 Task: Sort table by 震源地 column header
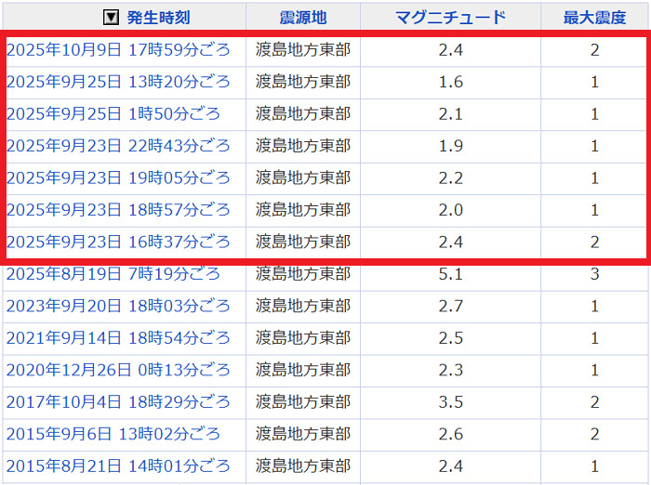(303, 17)
